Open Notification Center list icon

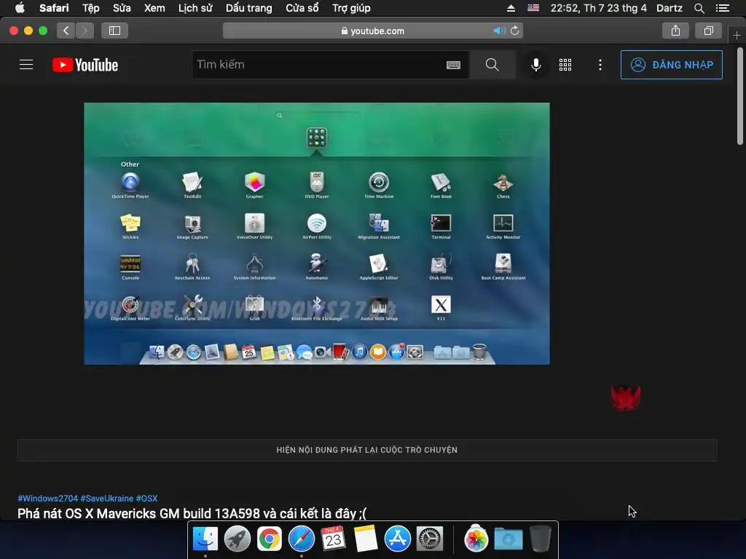click(x=723, y=8)
